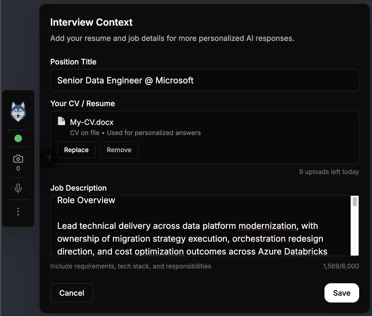Click the underlined word 'optimization'
Screen dimensions: 372x316
(159, 252)
